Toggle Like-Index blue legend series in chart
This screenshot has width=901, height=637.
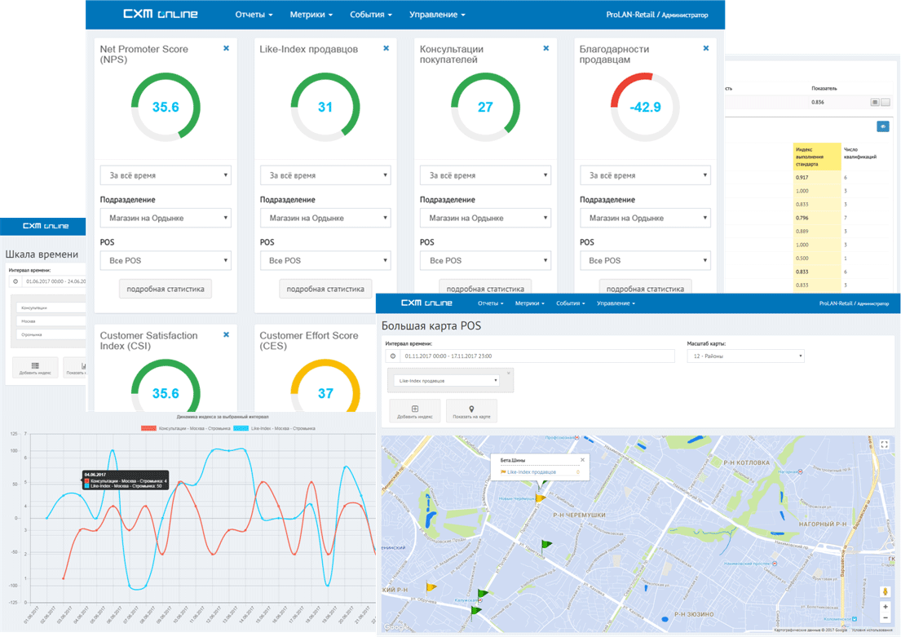pyautogui.click(x=242, y=427)
